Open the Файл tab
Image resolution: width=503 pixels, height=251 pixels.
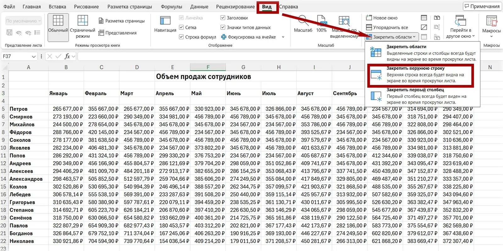9,7
